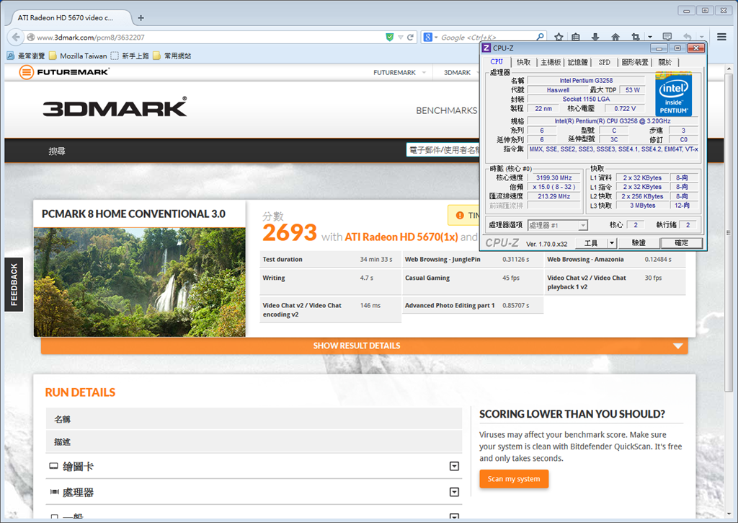The width and height of the screenshot is (738, 523).
Task: Open a new tab with the plus button
Action: tap(141, 18)
